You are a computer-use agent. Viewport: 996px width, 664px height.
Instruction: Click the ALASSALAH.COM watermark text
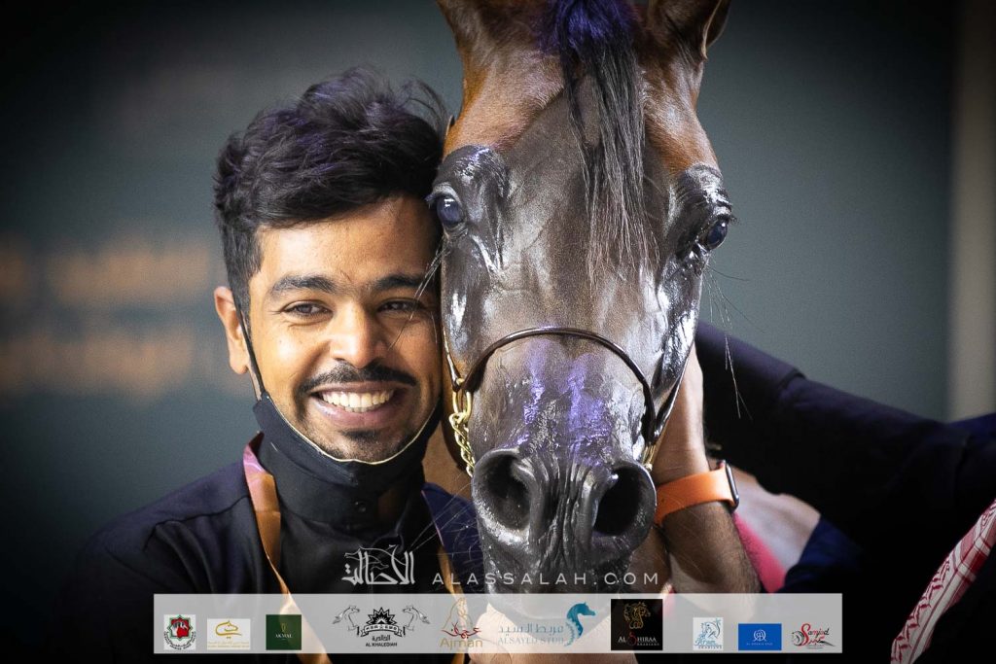(546, 578)
